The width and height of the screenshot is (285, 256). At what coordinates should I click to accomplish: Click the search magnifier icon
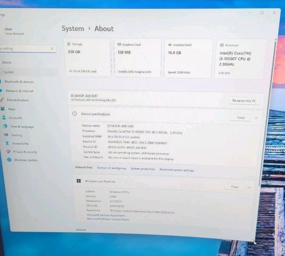pyautogui.click(x=52, y=49)
